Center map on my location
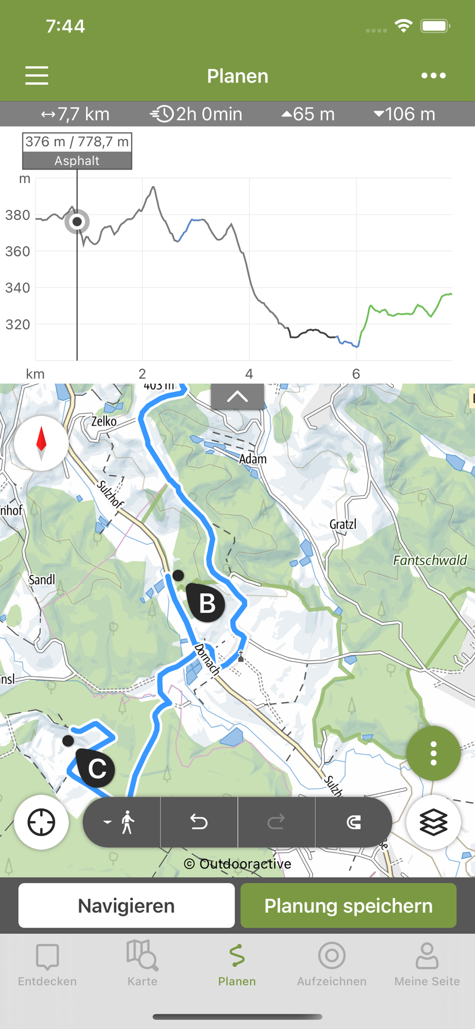475x1029 pixels. [x=41, y=822]
